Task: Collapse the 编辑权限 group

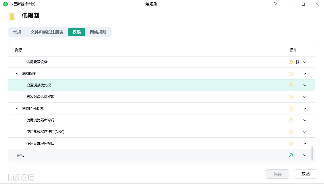Action: pyautogui.click(x=17, y=74)
